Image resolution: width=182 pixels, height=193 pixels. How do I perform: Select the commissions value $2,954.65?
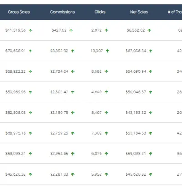point(59,154)
